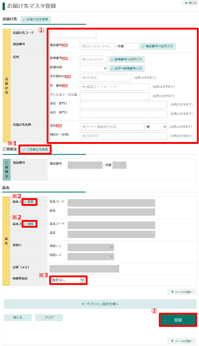Click the マンション・ビル名 input field
Viewport: 199px width, 346px height.
point(115,96)
